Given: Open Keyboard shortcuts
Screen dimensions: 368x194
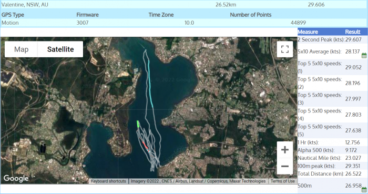Looking at the screenshot, I should pyautogui.click(x=108, y=181).
